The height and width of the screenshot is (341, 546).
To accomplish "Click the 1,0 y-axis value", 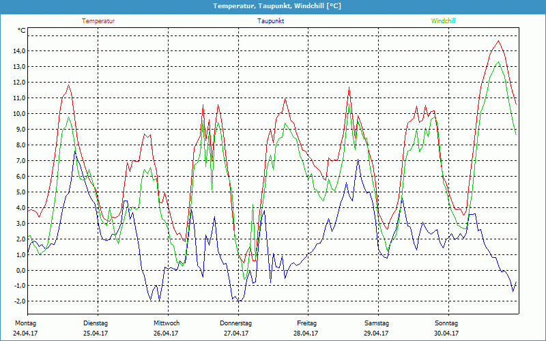I will (21, 254).
